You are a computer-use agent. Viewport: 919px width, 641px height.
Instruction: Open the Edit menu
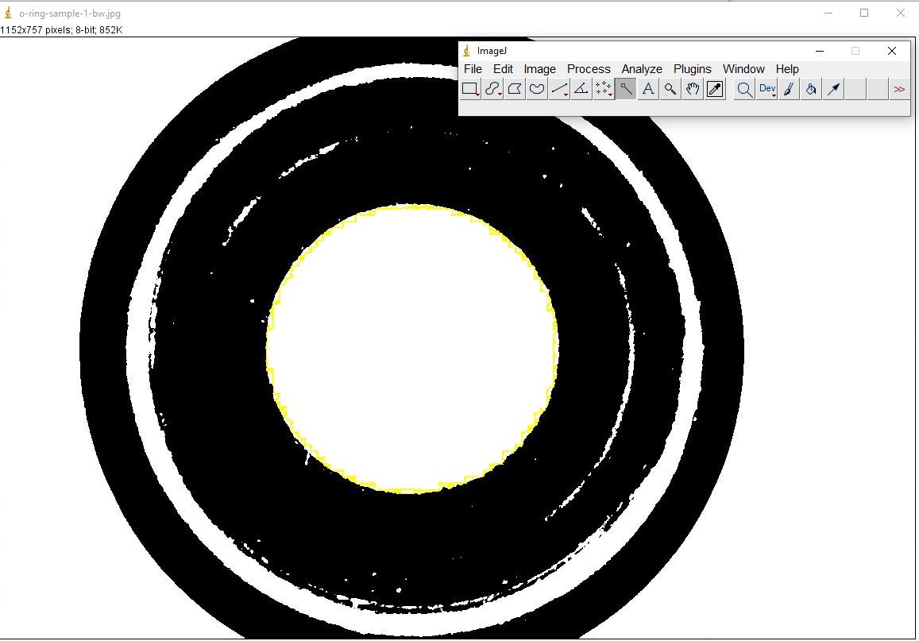[x=503, y=69]
